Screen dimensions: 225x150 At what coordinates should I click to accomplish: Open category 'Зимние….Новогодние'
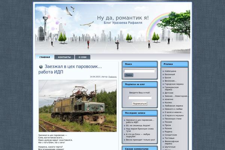tap(177, 96)
